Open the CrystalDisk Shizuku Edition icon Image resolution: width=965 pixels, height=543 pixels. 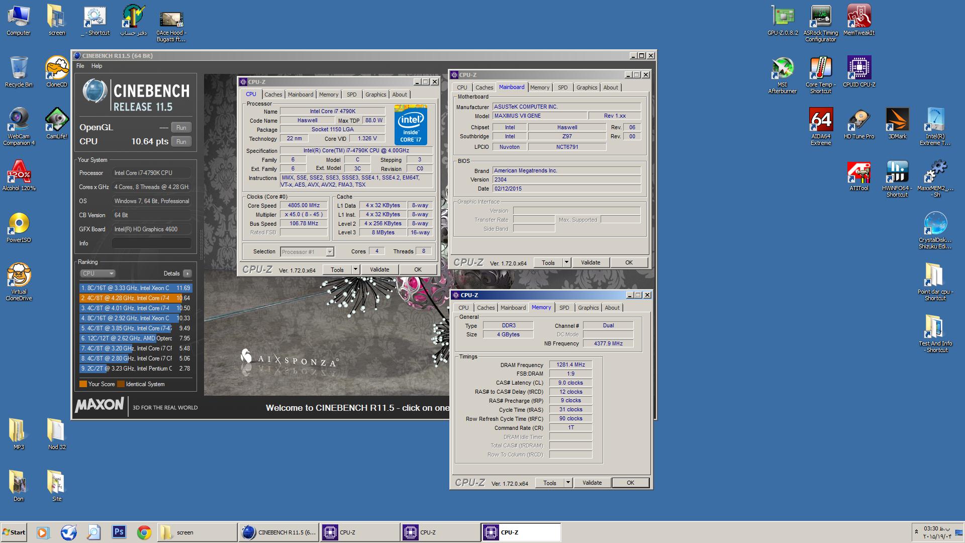[935, 230]
